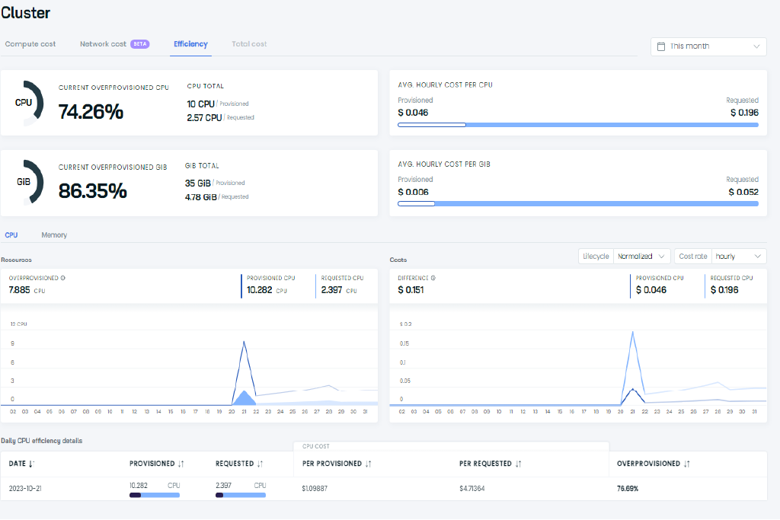This screenshot has height=520, width=780.
Task: Toggle sorting on the Provisioned column
Action: 183,463
